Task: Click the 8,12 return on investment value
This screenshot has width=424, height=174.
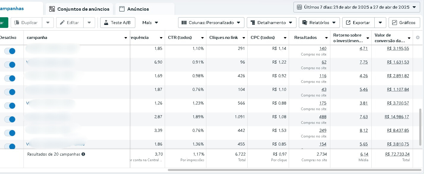Action: click(364, 130)
